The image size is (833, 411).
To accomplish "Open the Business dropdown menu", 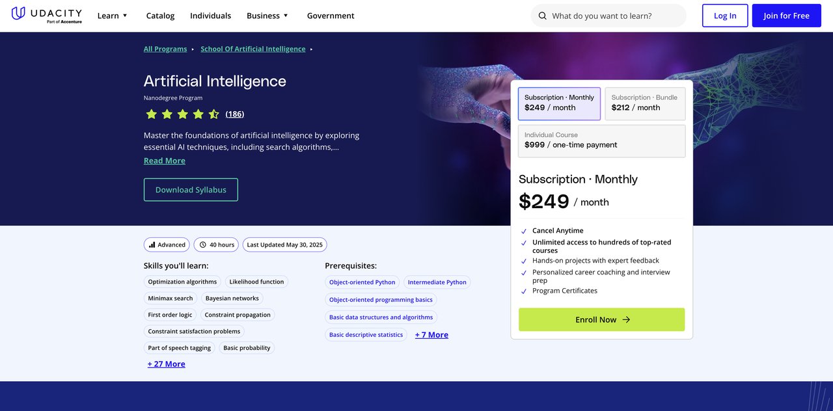I will coord(267,15).
